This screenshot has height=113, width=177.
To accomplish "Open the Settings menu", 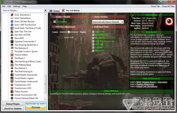I will pyautogui.click(x=17, y=6).
